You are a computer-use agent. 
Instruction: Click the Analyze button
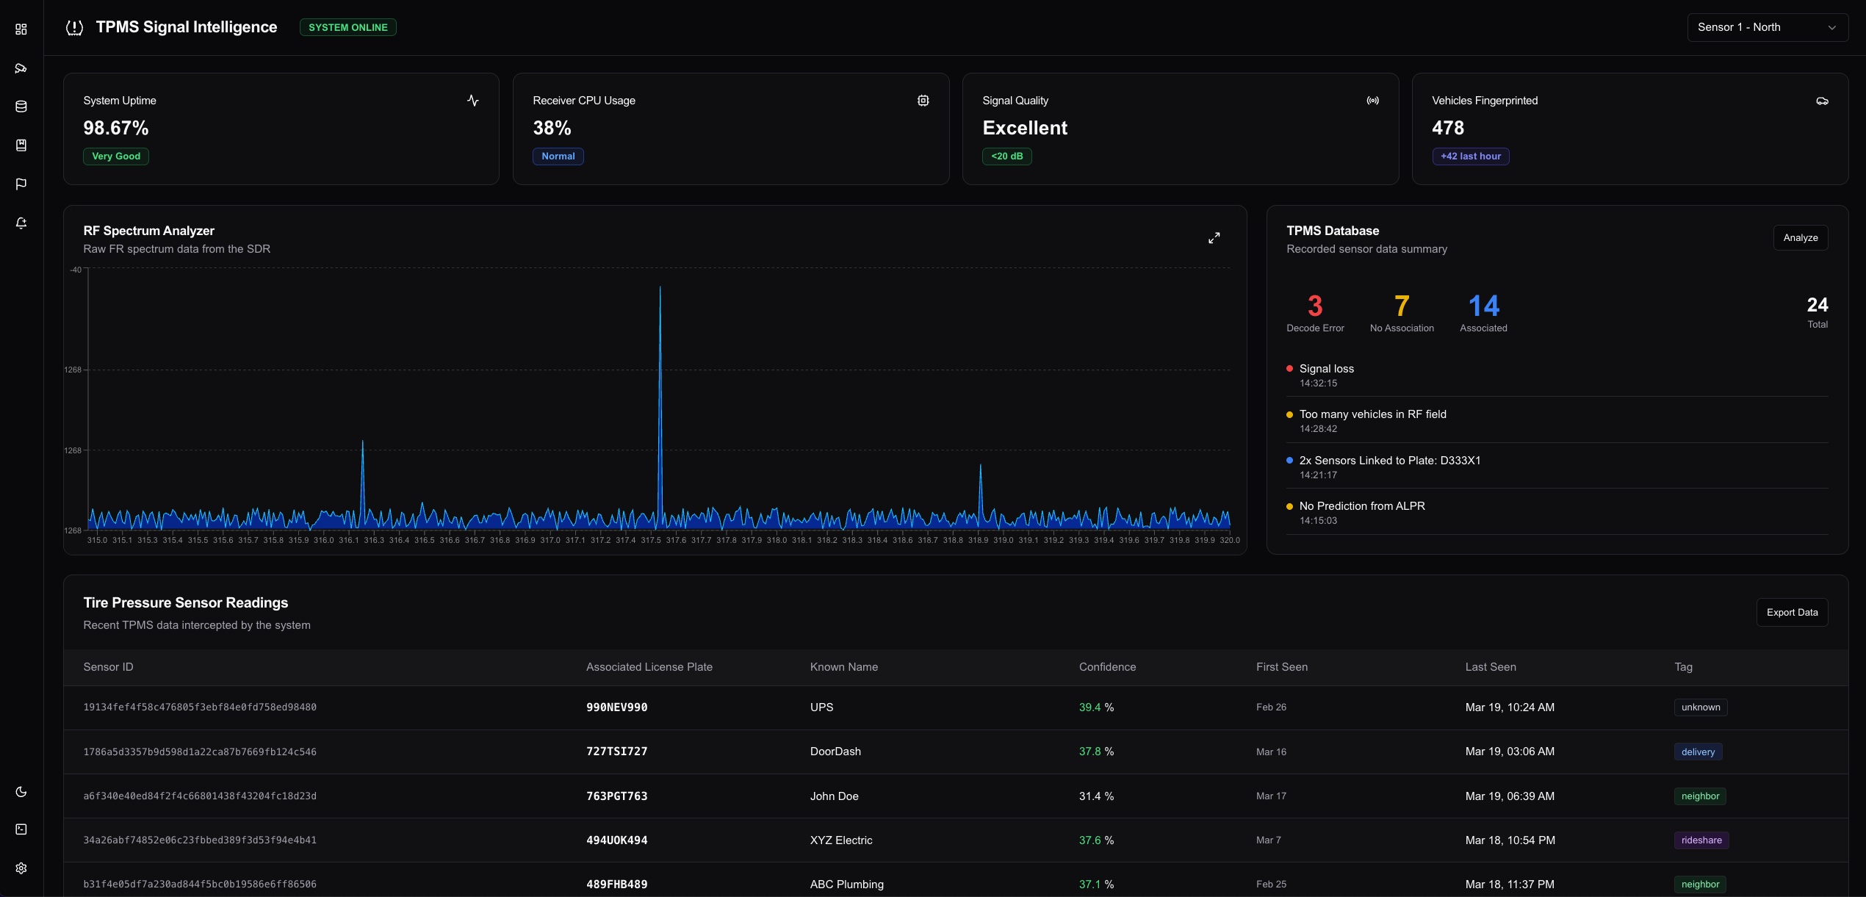click(x=1800, y=238)
